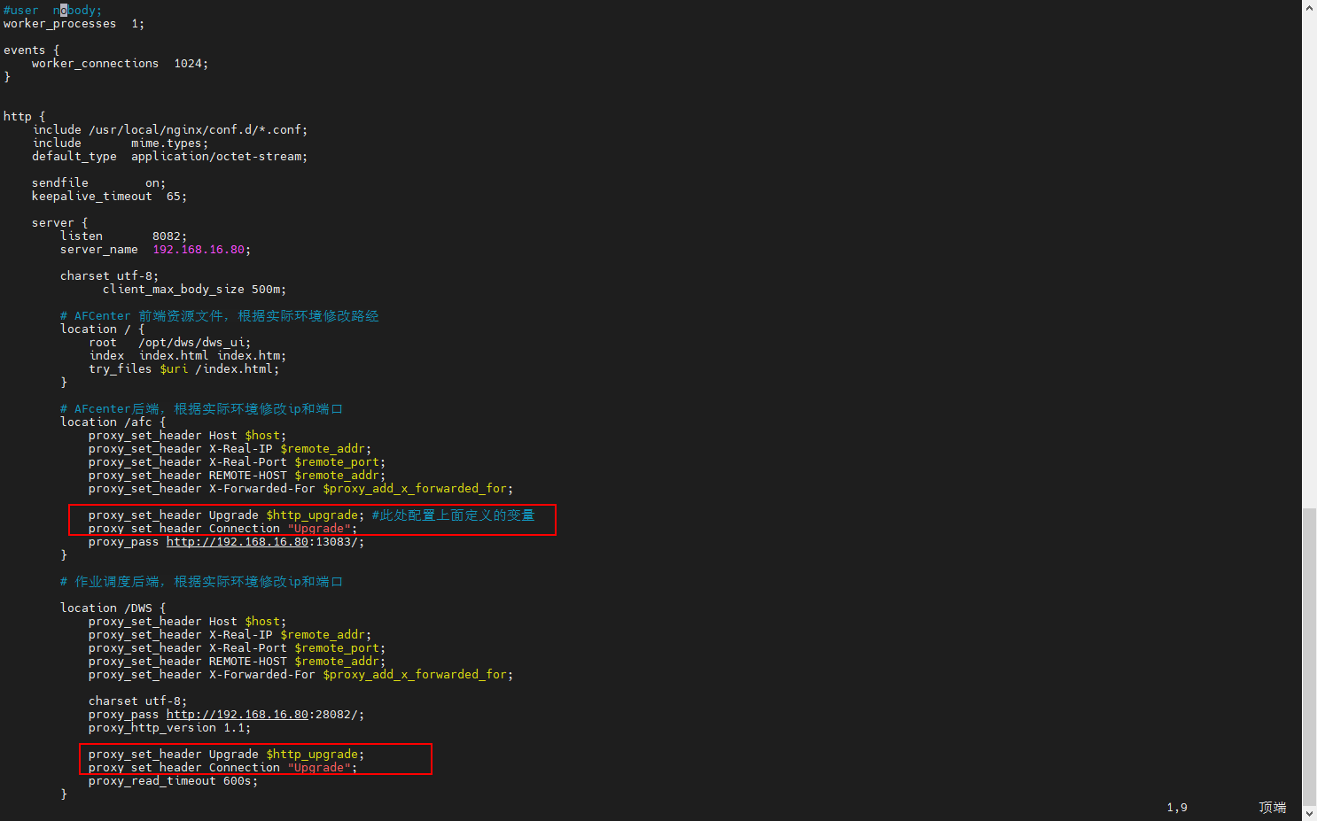Click the proxy_http_version 1.1 line
This screenshot has height=821, width=1317.
(x=168, y=728)
